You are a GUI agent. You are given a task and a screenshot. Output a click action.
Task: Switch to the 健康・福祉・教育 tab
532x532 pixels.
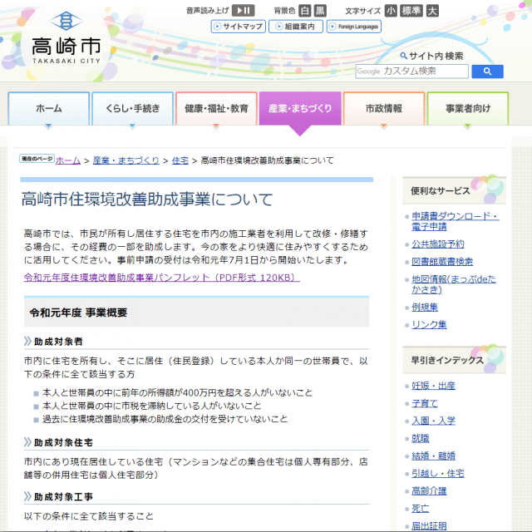pos(216,109)
